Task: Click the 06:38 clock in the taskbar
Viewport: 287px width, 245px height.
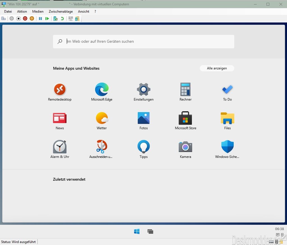Action: coord(279,229)
